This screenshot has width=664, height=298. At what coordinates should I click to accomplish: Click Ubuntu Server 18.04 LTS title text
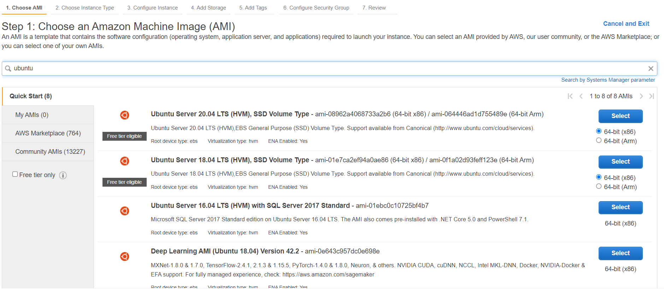click(x=230, y=160)
